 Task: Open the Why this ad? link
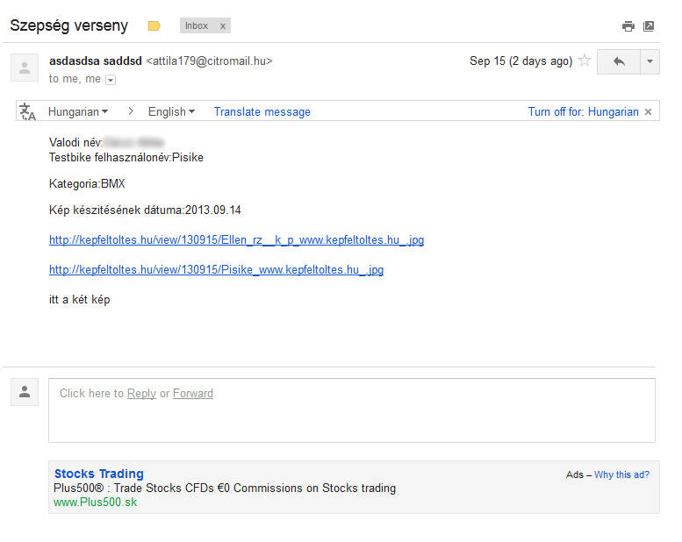click(x=621, y=474)
